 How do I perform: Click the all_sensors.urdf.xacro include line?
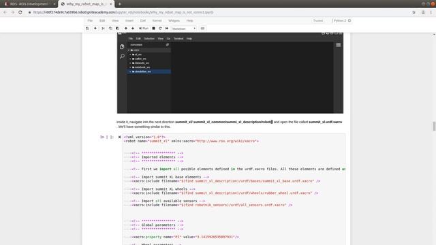pos(212,205)
